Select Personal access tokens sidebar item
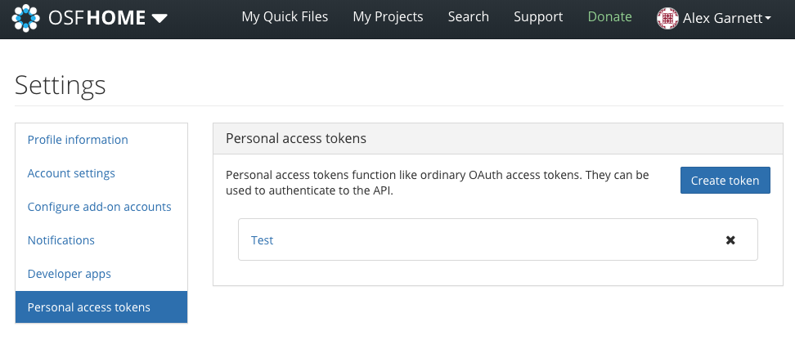Screen dimensions: 795x349 [101, 307]
